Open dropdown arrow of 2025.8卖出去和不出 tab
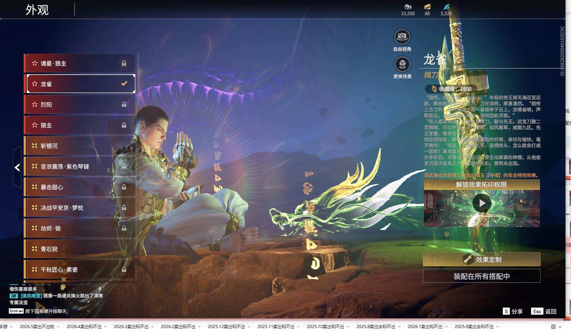 click(400, 327)
